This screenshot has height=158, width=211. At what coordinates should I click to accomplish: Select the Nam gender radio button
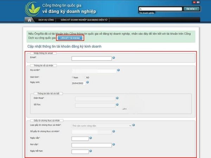pos(72,77)
